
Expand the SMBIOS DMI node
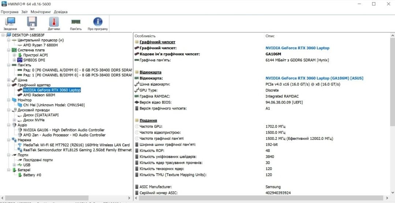(x=14, y=60)
